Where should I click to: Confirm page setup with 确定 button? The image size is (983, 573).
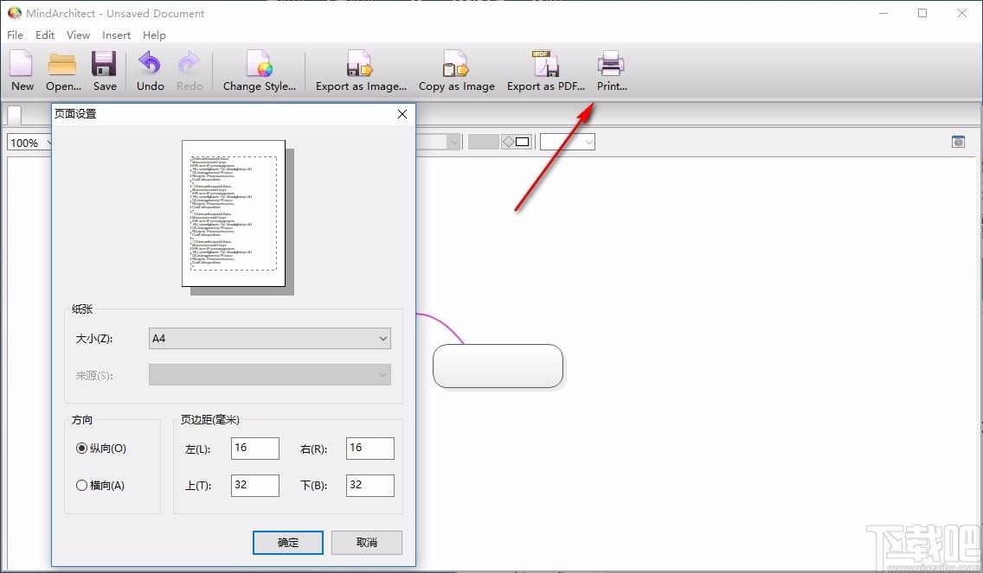(288, 542)
